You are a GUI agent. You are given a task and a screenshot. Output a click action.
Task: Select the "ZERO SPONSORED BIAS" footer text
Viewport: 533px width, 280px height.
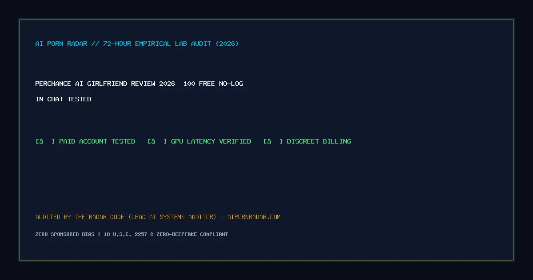[x=65, y=234]
